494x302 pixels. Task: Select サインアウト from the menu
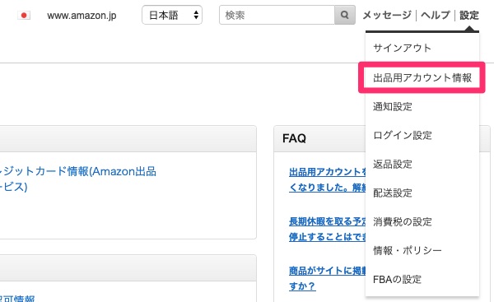[402, 49]
